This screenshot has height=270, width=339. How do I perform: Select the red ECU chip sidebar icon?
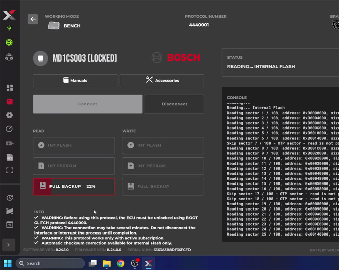coord(9,101)
